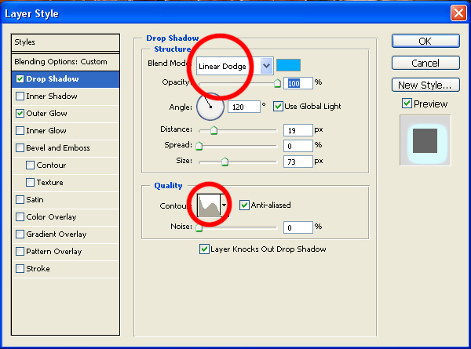
Task: Toggle the Use Global Light checkbox
Action: pos(278,106)
